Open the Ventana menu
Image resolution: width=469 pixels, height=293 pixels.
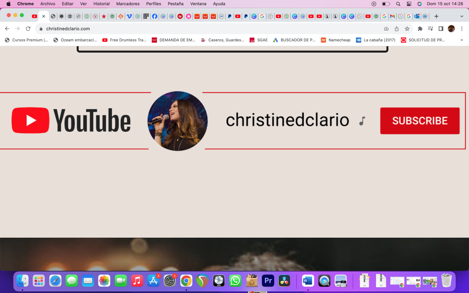(x=198, y=4)
